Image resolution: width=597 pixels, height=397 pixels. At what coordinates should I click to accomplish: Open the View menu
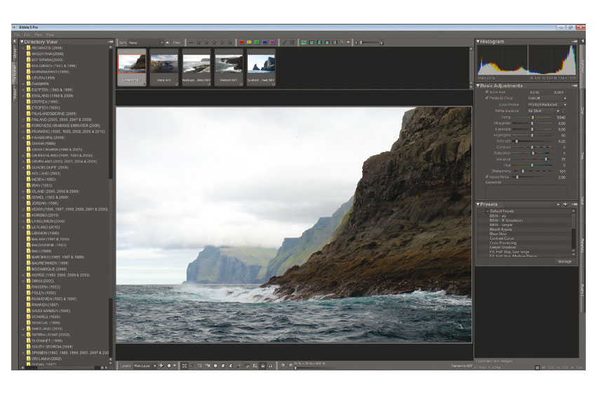pos(38,34)
